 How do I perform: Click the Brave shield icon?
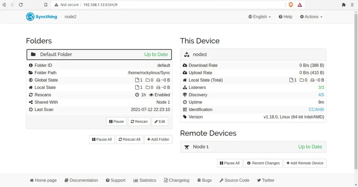click(291, 5)
